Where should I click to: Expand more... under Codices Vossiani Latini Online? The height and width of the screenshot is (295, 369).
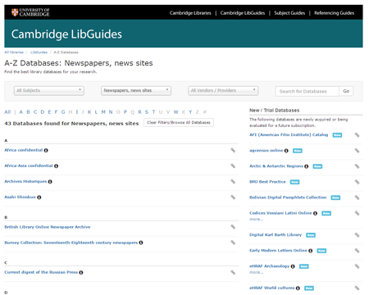pos(257,219)
